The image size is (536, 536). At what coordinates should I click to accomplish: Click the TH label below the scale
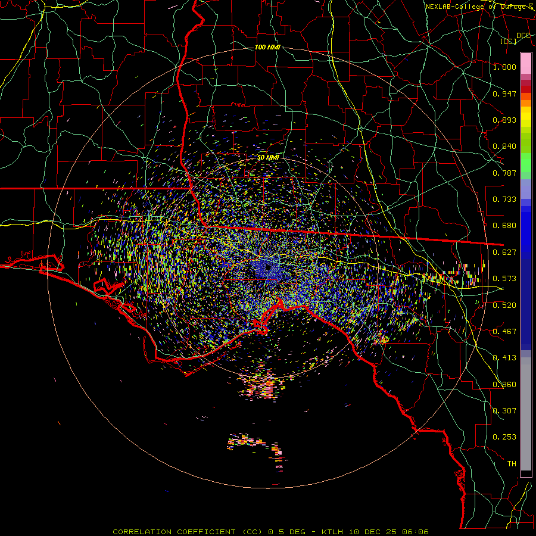[x=512, y=463]
